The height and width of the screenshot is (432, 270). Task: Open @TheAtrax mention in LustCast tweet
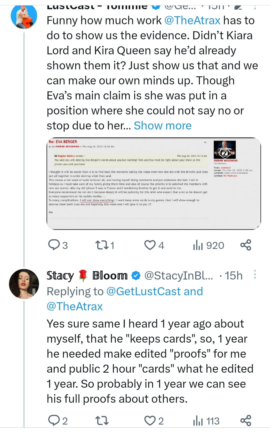[x=192, y=20]
